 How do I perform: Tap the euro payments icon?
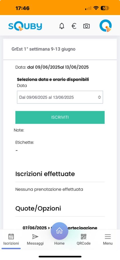pos(74,26)
